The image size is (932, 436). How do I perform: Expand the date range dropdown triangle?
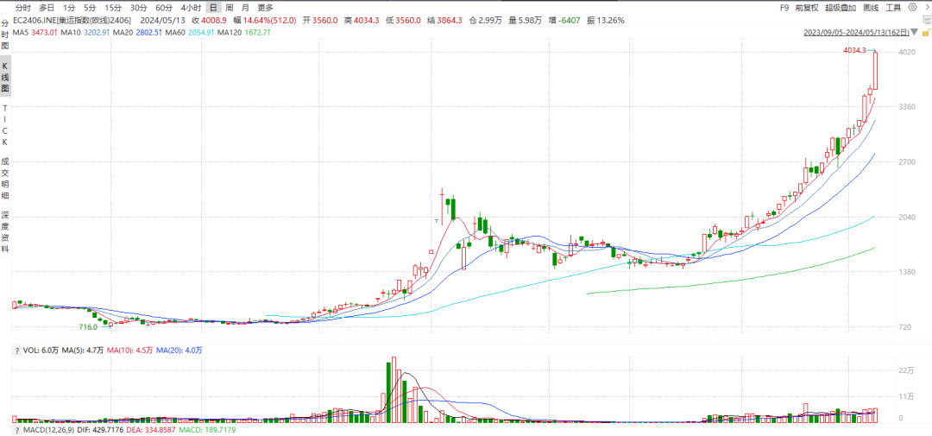click(x=913, y=33)
